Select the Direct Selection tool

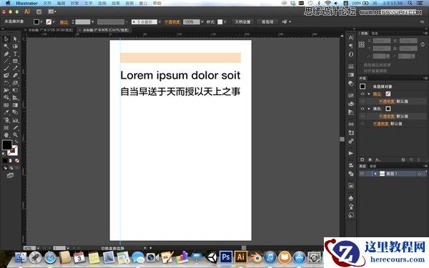point(15,39)
